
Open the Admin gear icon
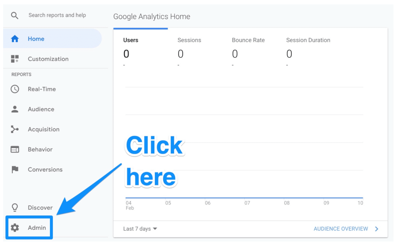click(15, 228)
